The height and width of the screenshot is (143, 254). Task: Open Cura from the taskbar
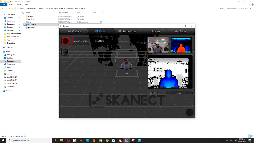(x=139, y=140)
